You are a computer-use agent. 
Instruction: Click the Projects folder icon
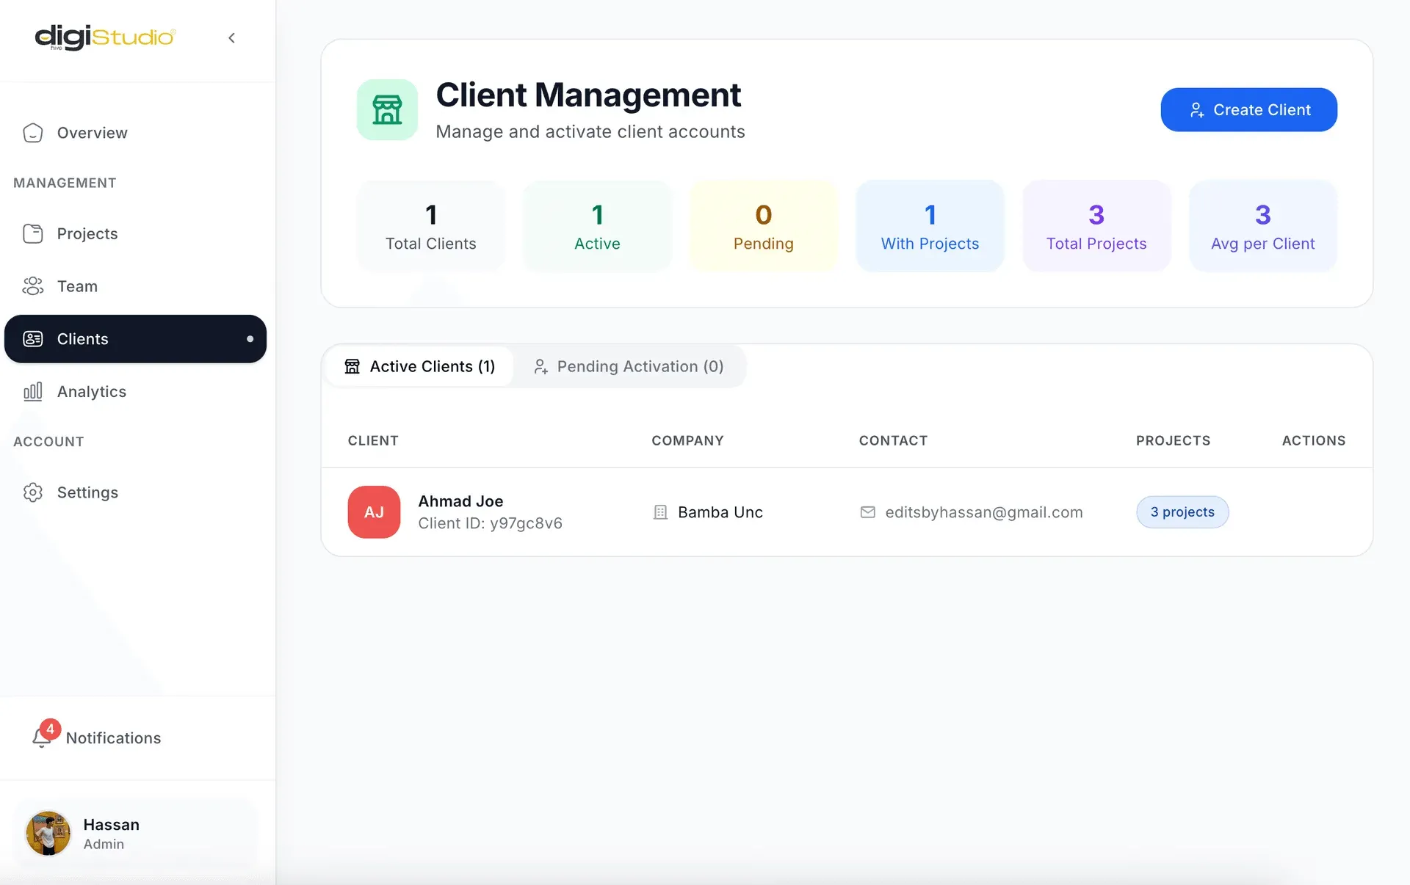tap(33, 233)
